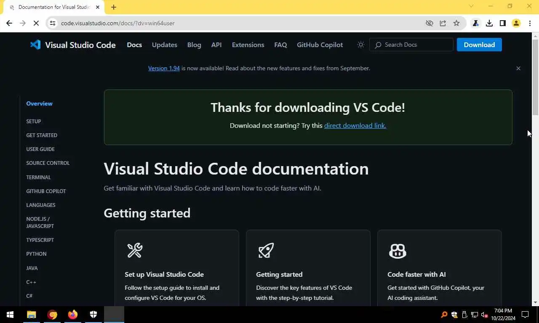Toggle the light/dark theme sun icon

point(361,45)
